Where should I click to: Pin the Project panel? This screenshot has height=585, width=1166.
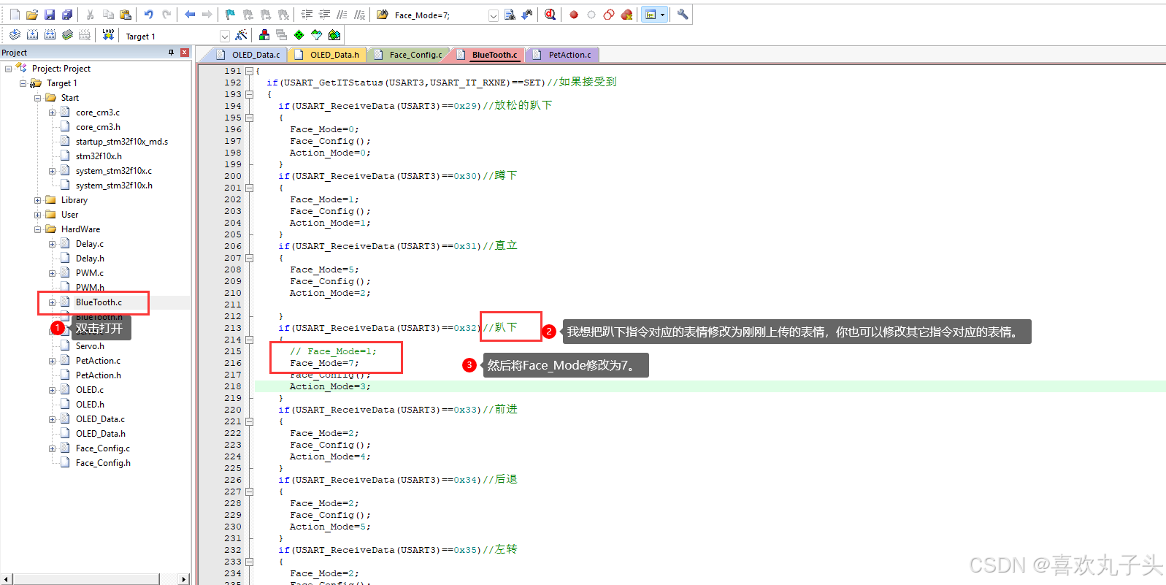[172, 53]
